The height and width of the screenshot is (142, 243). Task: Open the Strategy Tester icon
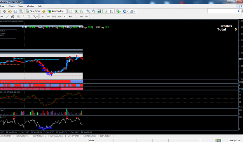pyautogui.click(x=21, y=11)
